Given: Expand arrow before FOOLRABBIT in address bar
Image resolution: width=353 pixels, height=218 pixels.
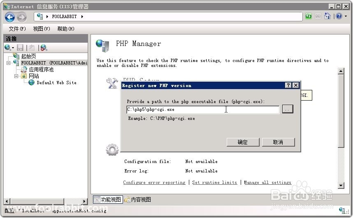Looking at the screenshot, I should 47,16.
